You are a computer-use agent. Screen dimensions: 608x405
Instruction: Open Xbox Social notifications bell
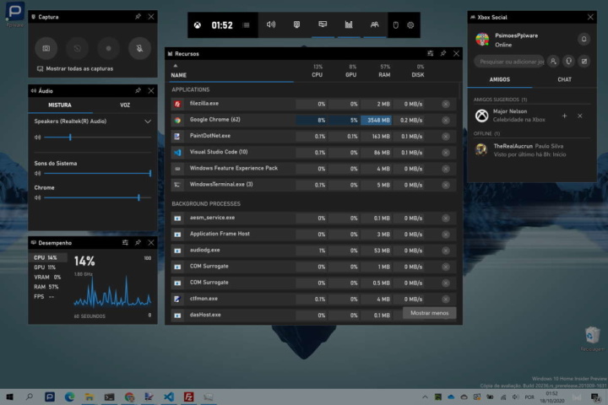point(583,39)
